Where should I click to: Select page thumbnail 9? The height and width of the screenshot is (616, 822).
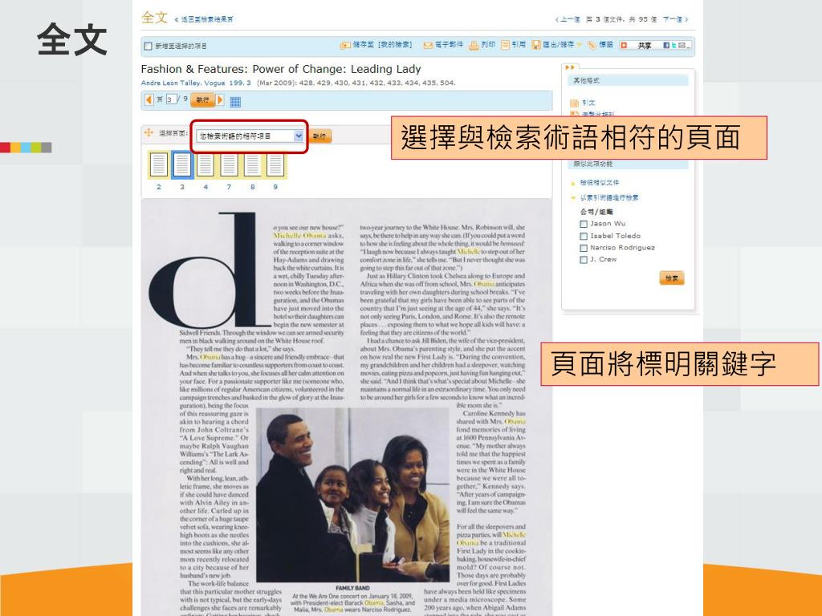point(275,164)
